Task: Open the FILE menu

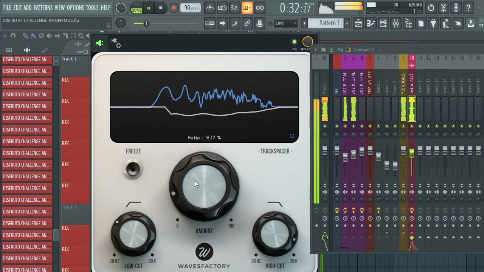Action: 7,8
